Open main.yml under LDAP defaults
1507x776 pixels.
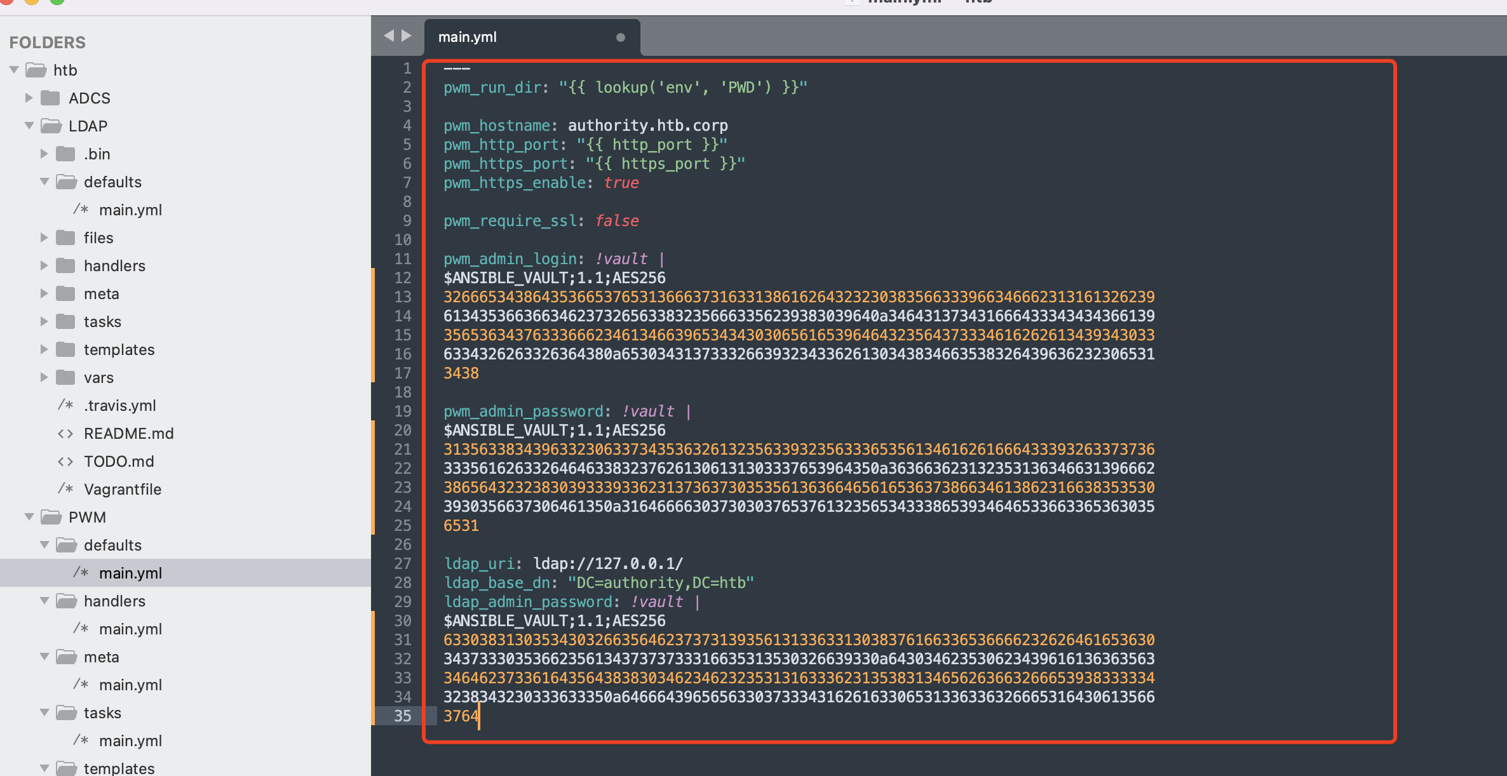coord(130,210)
